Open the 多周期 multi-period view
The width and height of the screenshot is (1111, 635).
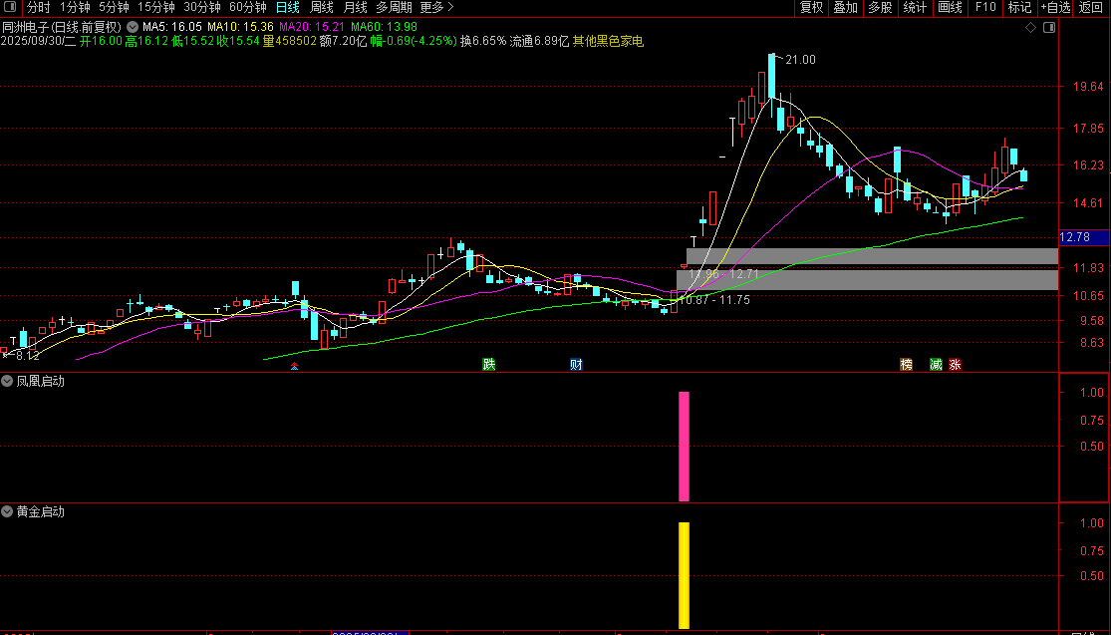point(394,7)
